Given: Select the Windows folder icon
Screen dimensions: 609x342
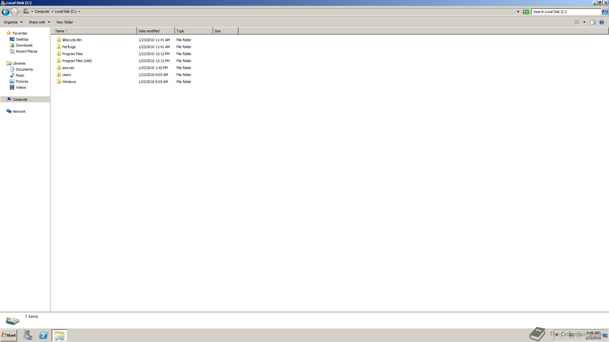Looking at the screenshot, I should coord(59,82).
